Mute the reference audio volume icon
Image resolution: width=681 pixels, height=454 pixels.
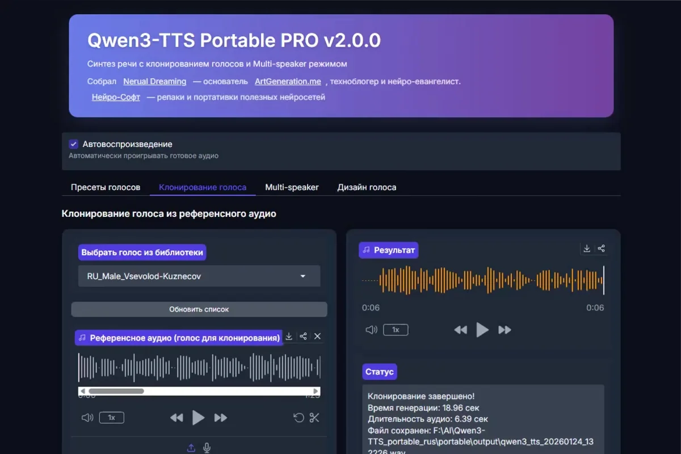click(x=87, y=418)
